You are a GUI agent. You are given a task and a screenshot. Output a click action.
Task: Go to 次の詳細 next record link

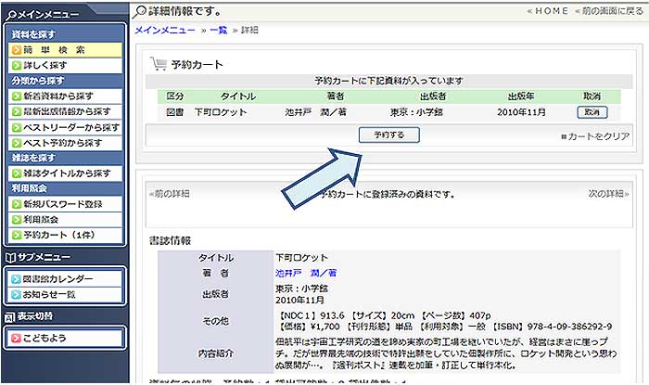pyautogui.click(x=609, y=194)
